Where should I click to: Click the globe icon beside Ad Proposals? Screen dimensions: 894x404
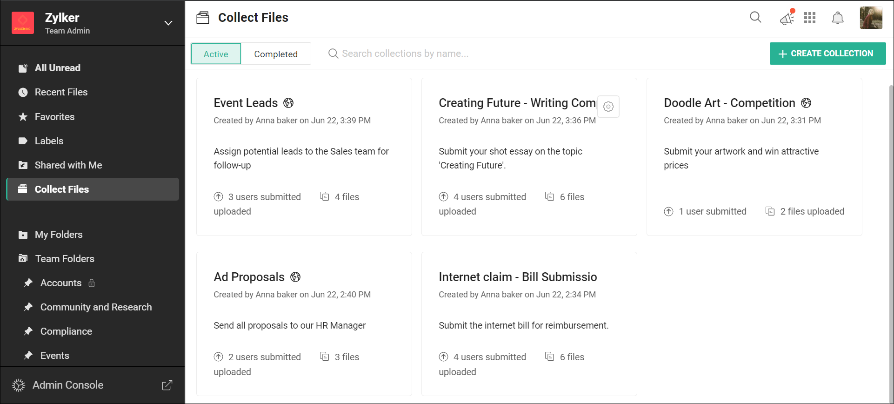click(295, 277)
